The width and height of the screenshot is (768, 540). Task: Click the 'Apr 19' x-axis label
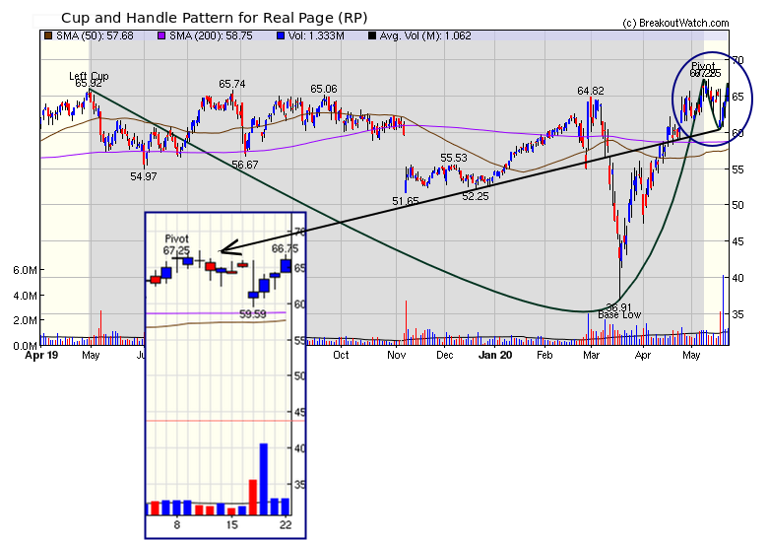point(41,356)
